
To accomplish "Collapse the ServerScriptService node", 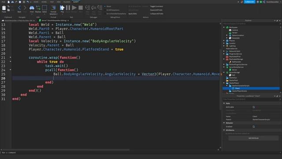I will point(224,67).
